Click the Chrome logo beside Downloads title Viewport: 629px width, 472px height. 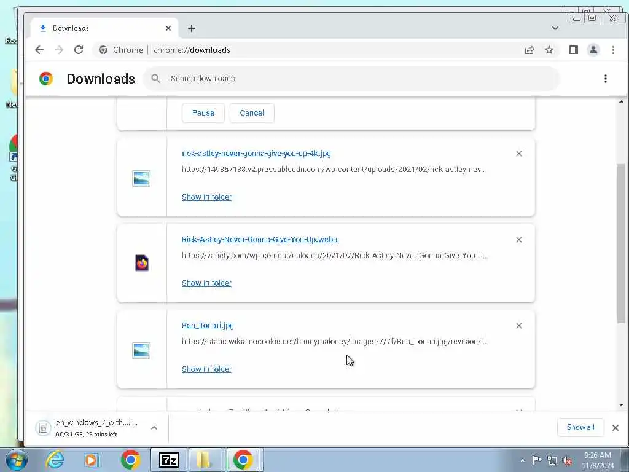[x=46, y=79]
